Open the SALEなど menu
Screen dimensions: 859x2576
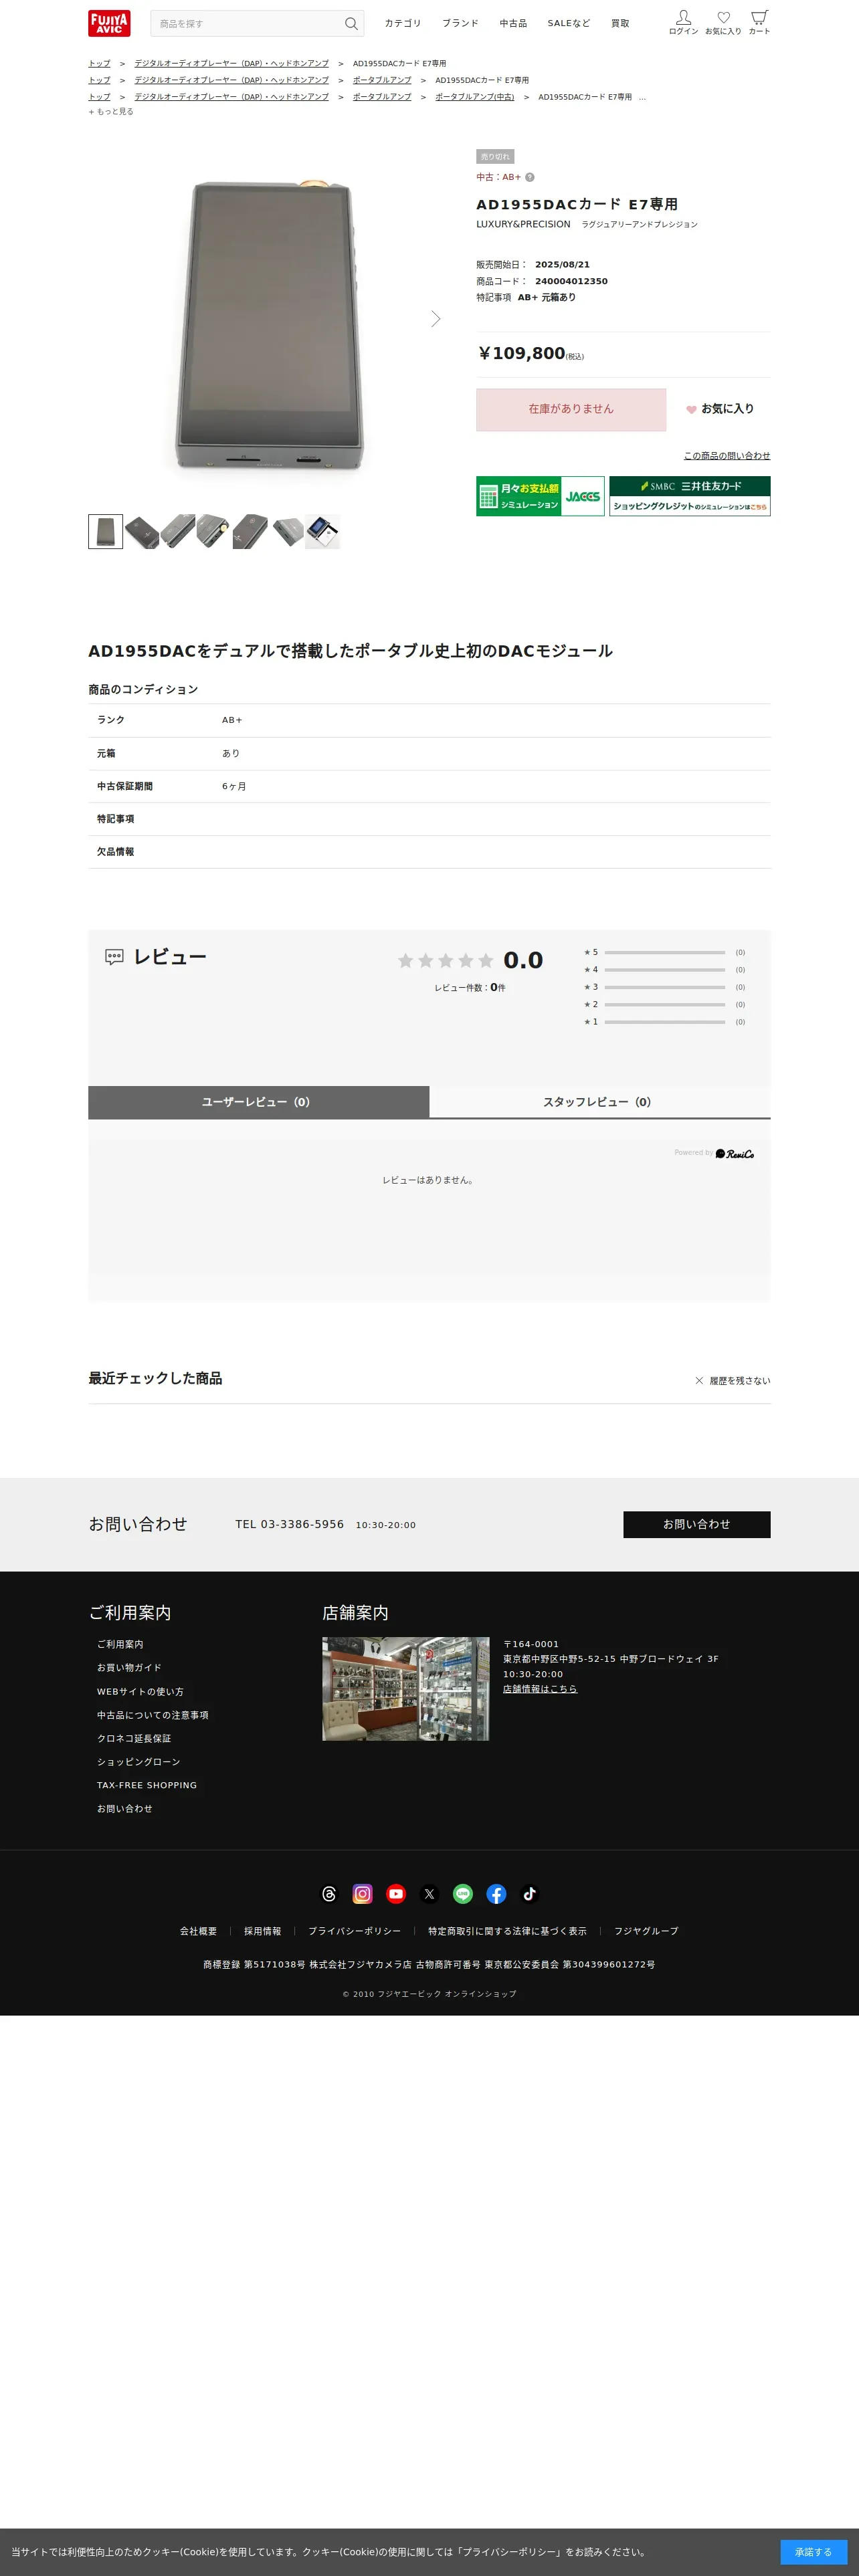[569, 23]
